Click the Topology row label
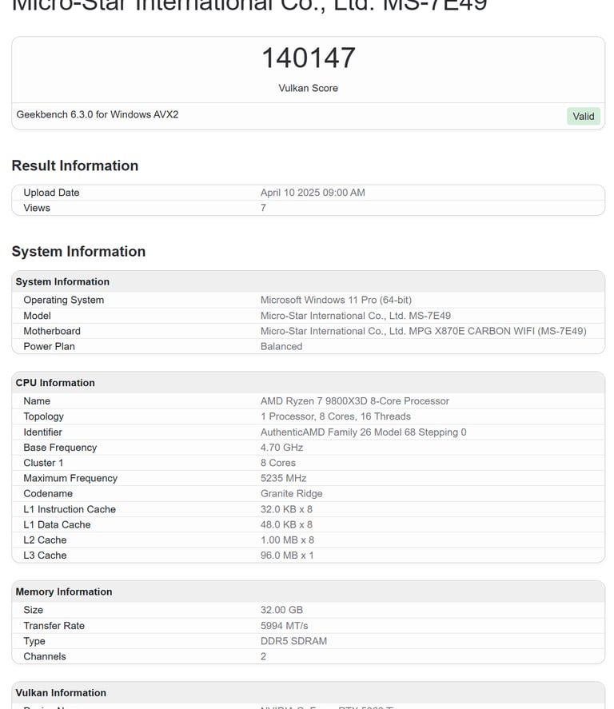This screenshot has height=709, width=614. [x=43, y=416]
